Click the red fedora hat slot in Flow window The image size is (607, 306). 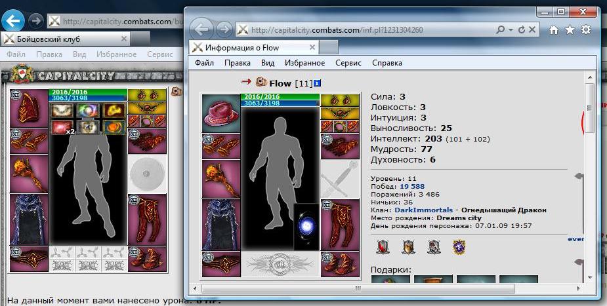[221, 113]
